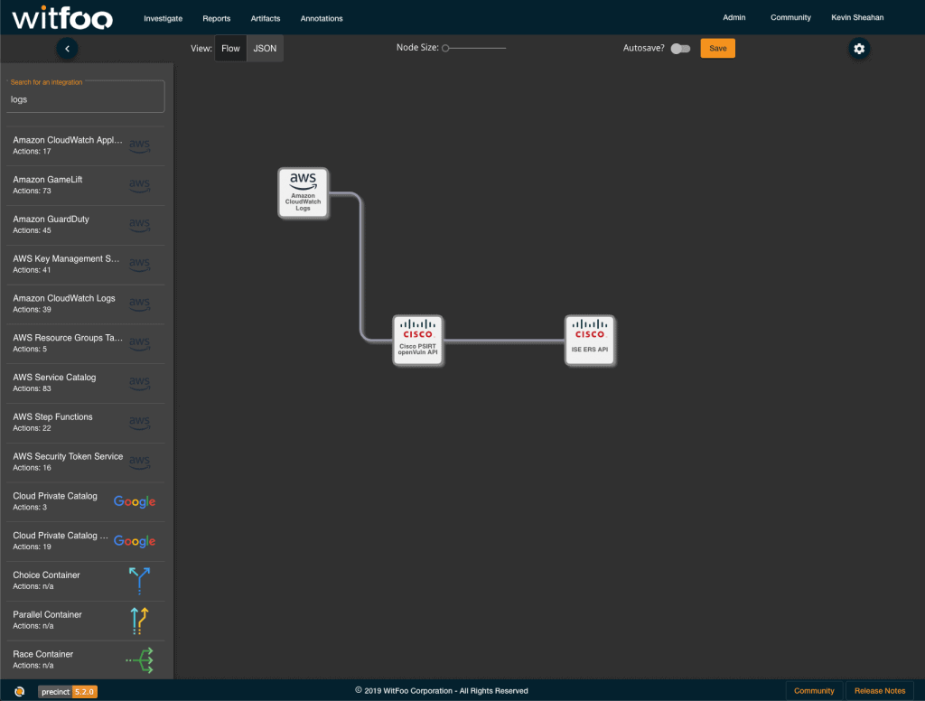
Task: Click the Google logo beside Cloud Private Catalog, Actions: 3
Action: (135, 501)
